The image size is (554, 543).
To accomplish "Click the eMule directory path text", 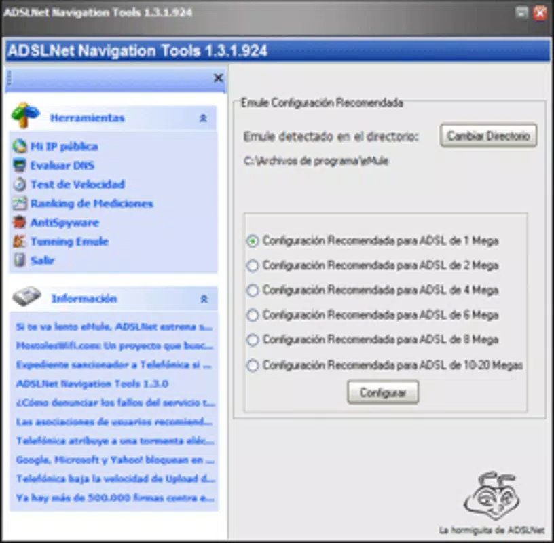I will [316, 161].
